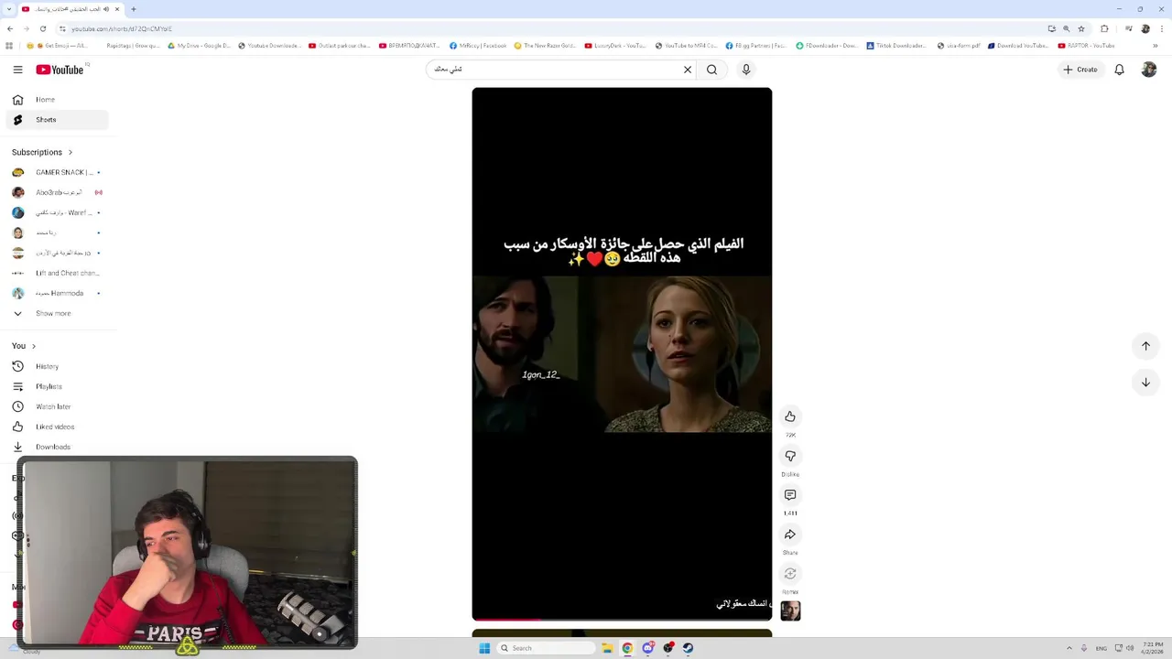This screenshot has width=1172, height=659.
Task: Share this Short
Action: [790, 535]
